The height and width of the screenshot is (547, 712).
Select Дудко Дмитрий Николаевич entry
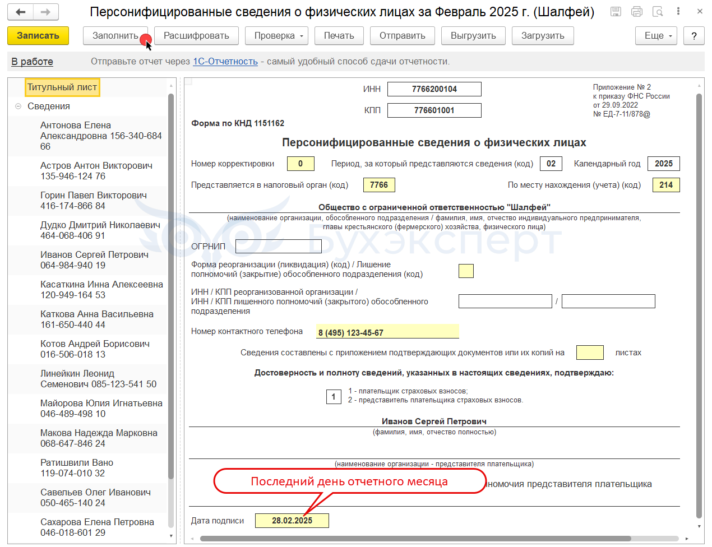coord(100,230)
